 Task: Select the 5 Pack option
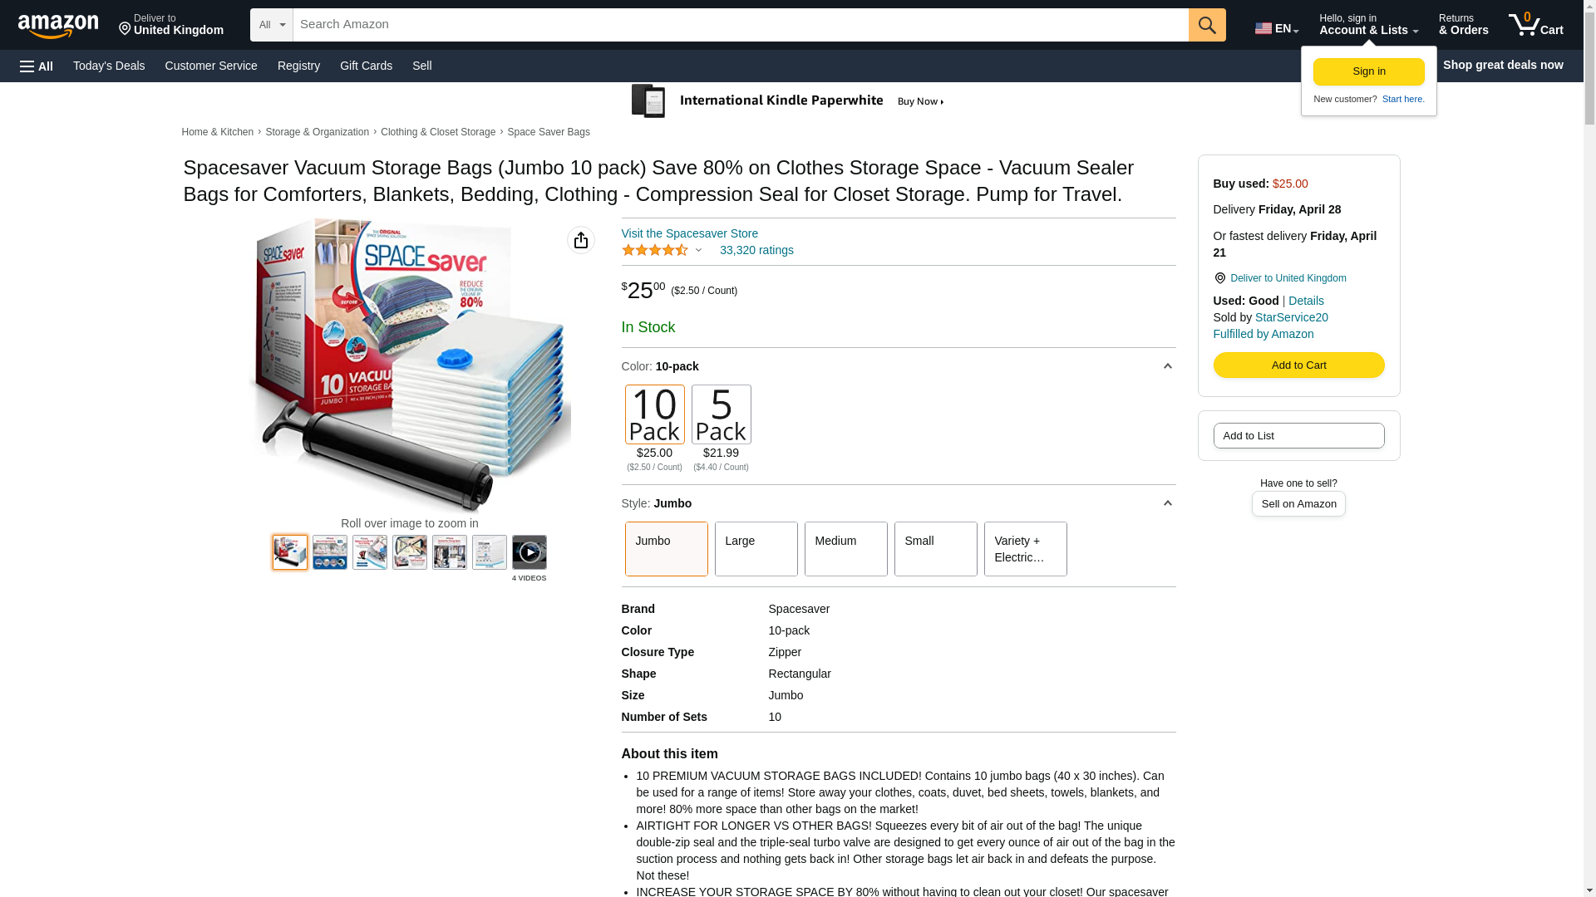(721, 414)
